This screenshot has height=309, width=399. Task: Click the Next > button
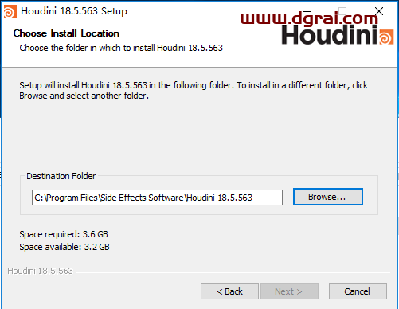289,291
